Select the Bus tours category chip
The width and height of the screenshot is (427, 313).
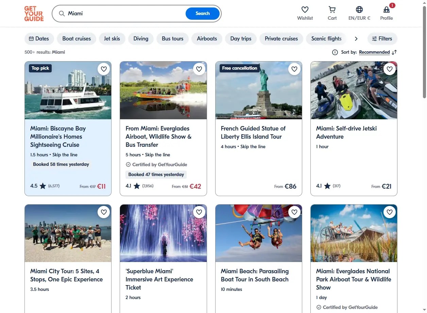pos(172,39)
